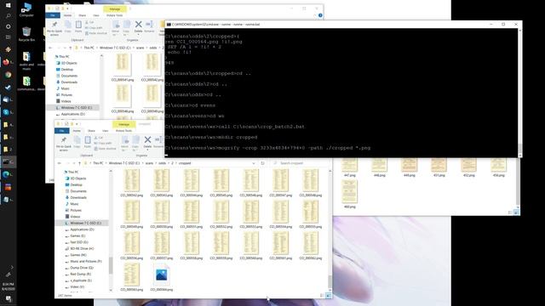Viewport: 545px width, 306px height.
Task: Click refresh icon beside cropped address bar
Action: 263,163
